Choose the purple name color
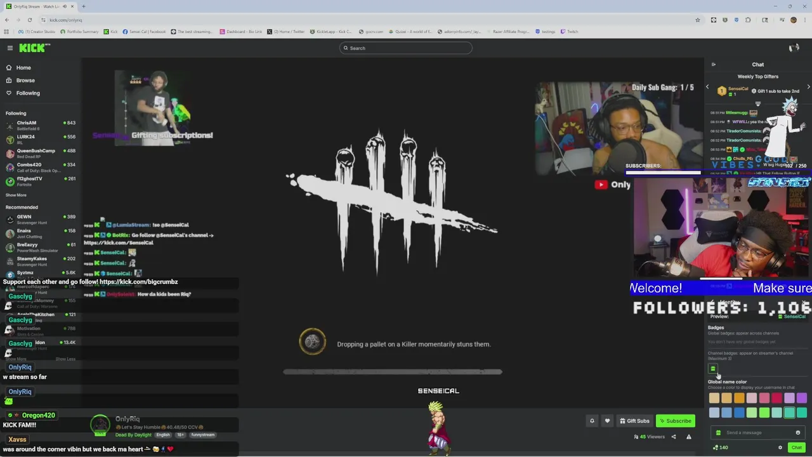The height and width of the screenshot is (457, 812). click(x=802, y=398)
